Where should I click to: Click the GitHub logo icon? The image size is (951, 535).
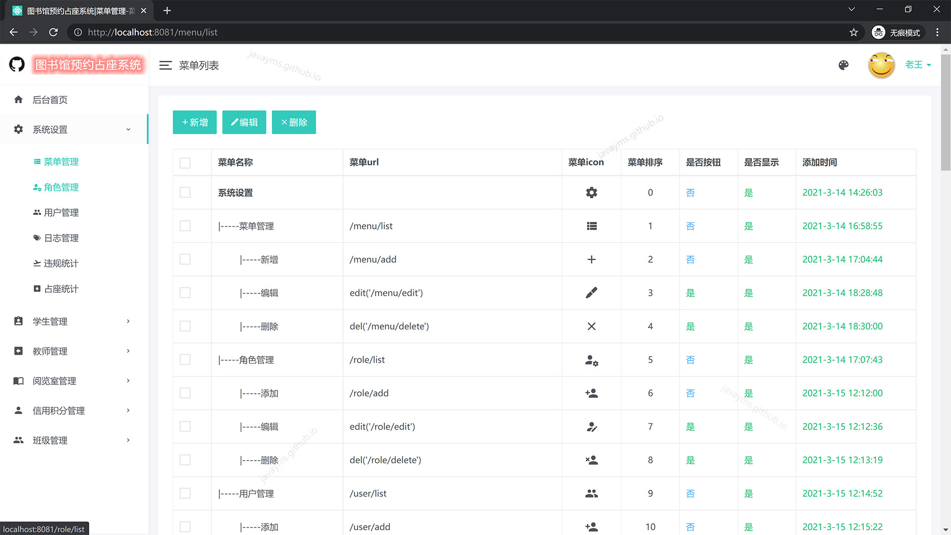(17, 64)
